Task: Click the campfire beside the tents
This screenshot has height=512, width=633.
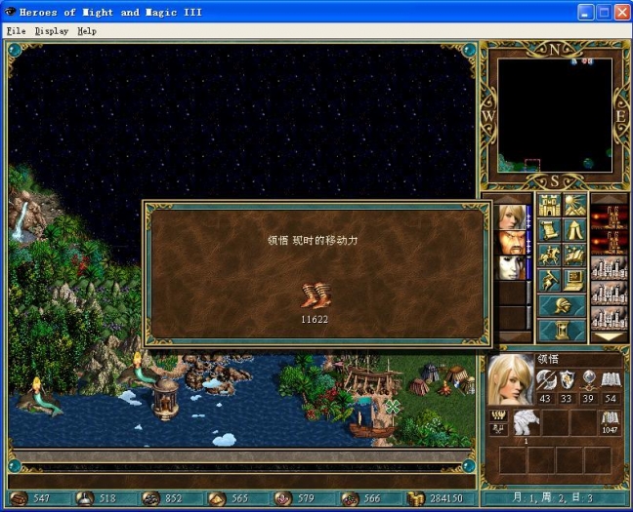Action: tap(444, 389)
